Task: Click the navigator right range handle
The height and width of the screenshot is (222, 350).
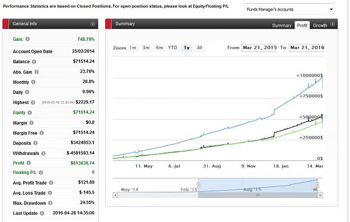Action: [x=318, y=185]
